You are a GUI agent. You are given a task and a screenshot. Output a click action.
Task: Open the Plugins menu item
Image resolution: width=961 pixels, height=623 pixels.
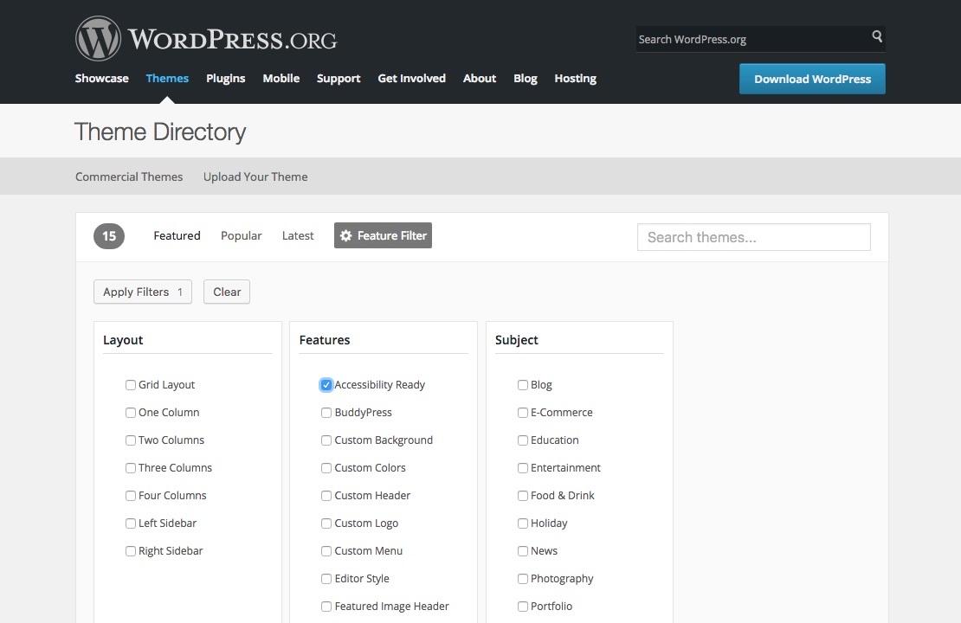click(225, 78)
